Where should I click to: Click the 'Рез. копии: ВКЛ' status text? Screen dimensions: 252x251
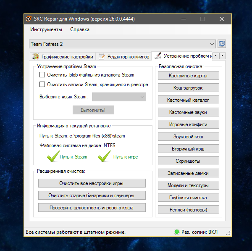click(199, 232)
